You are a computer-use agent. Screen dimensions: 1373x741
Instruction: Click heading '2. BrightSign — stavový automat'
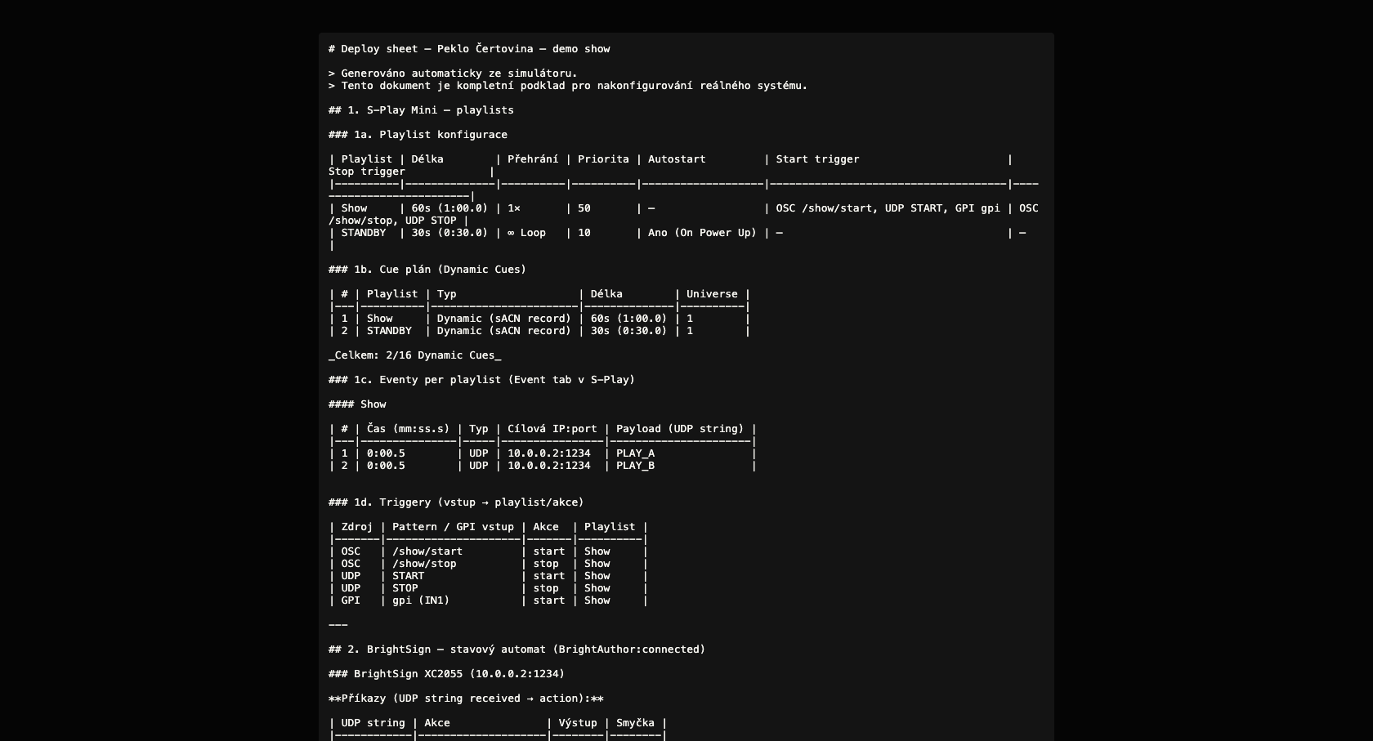point(517,649)
